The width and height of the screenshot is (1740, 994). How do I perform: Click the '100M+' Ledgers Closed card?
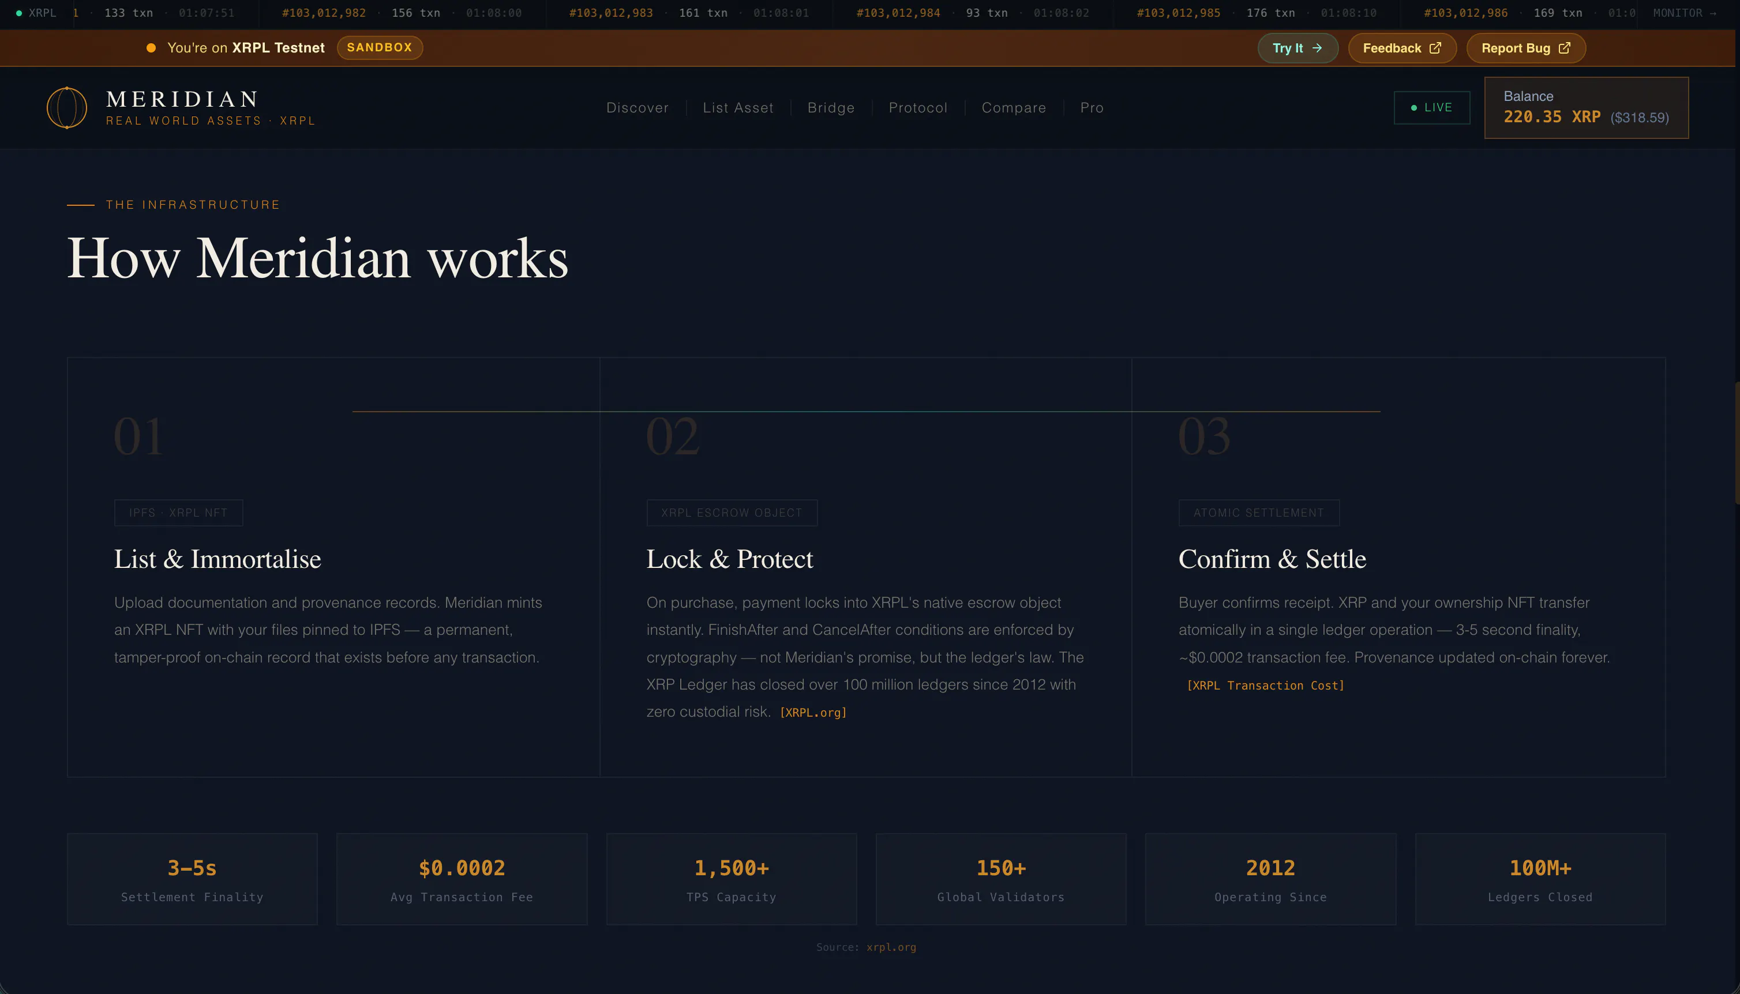tap(1540, 879)
